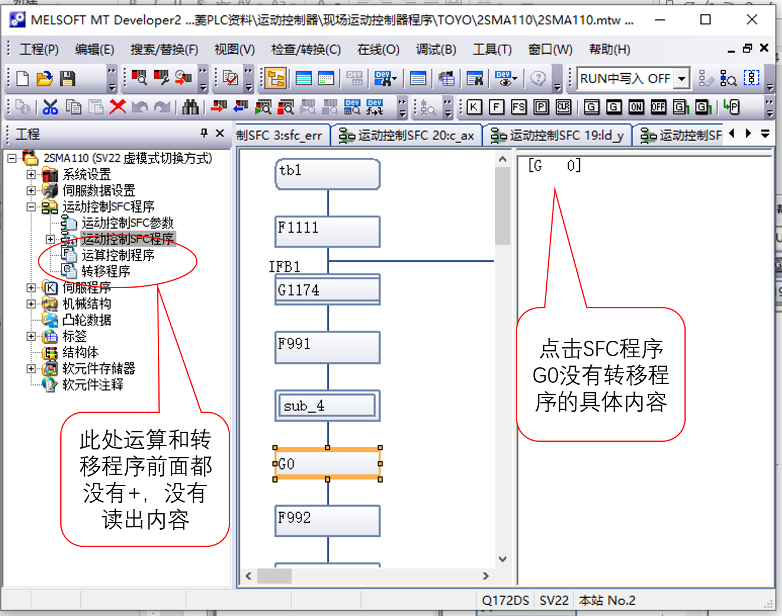Viewport: 782px width, 616px height.
Task: Click the SFC diagram vertical scrollbar thumb
Action: pyautogui.click(x=502, y=207)
